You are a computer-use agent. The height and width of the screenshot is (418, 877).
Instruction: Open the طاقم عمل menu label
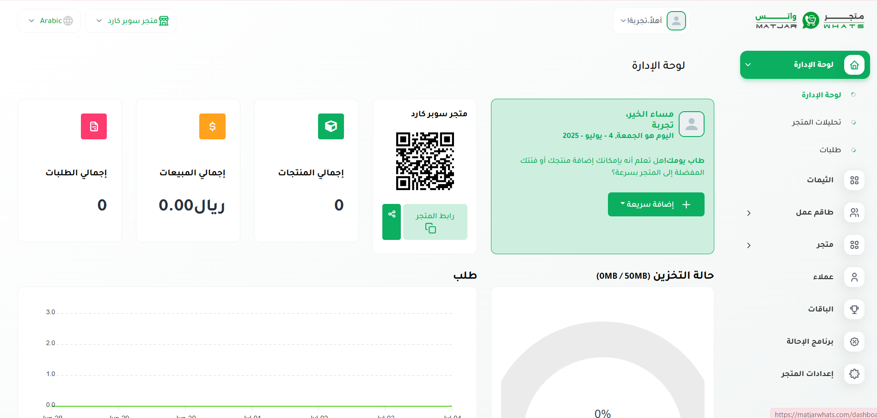815,212
